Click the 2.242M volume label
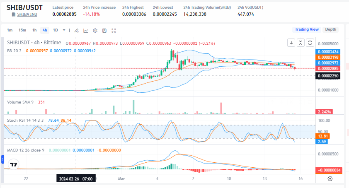This screenshot has width=349, height=188. click(x=324, y=112)
